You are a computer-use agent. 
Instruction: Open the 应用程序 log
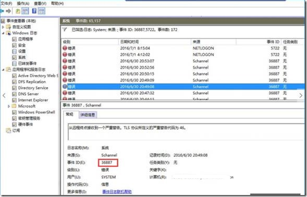pos(26,39)
